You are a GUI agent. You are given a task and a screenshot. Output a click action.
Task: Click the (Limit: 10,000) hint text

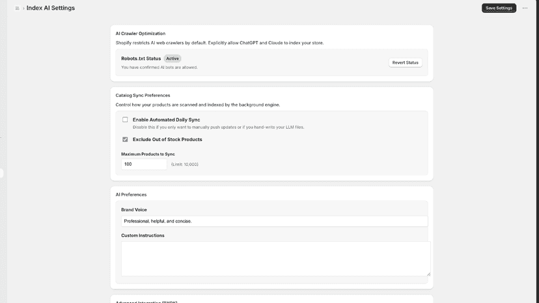(x=185, y=165)
